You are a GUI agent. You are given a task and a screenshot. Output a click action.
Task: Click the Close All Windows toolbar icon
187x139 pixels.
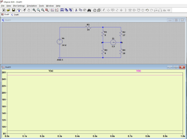(x=71, y=10)
